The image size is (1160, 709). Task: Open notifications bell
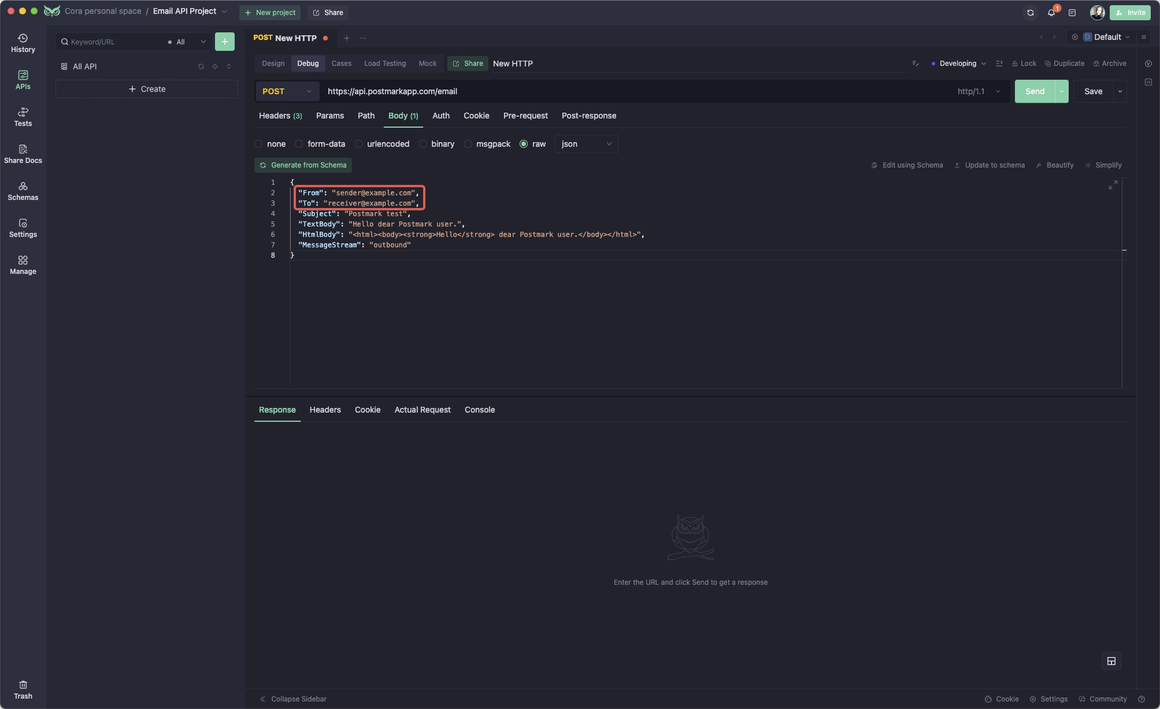1051,12
